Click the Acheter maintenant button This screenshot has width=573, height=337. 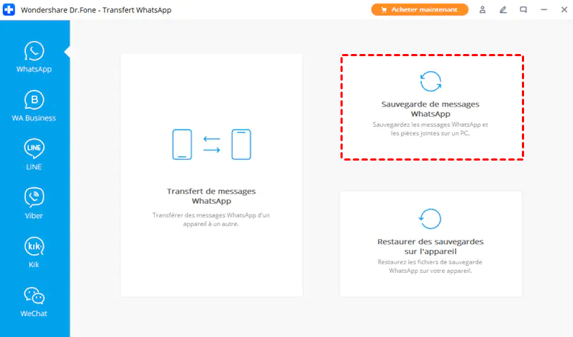click(x=420, y=10)
